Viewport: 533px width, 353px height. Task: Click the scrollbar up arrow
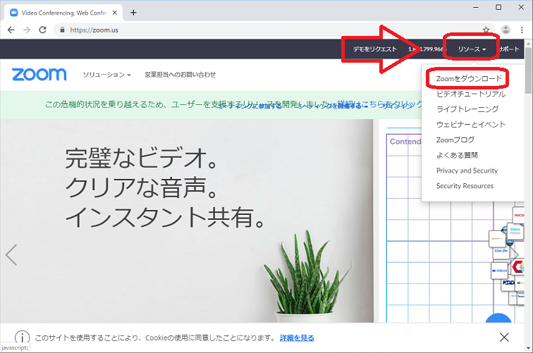tap(528, 43)
